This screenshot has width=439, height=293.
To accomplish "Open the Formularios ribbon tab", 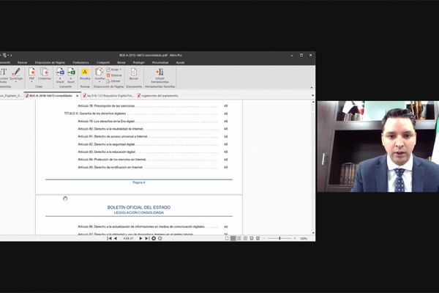I will point(80,62).
